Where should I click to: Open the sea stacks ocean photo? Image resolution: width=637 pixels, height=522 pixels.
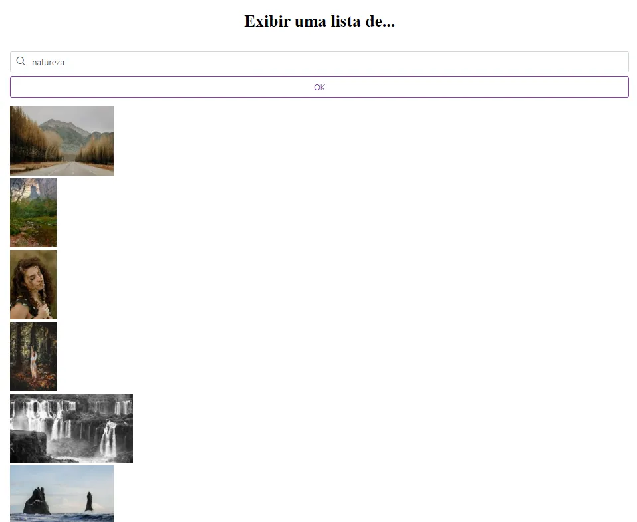(62, 494)
